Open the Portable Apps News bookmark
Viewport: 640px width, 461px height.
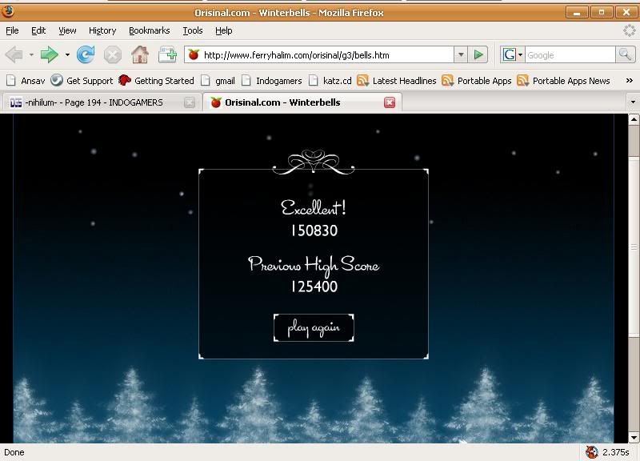[x=564, y=81]
